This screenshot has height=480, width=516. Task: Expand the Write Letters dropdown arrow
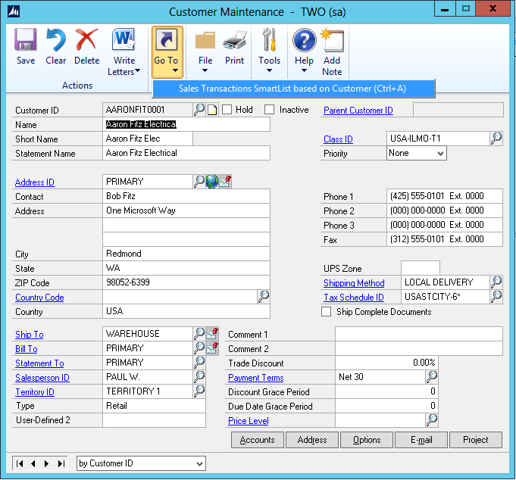[x=138, y=70]
